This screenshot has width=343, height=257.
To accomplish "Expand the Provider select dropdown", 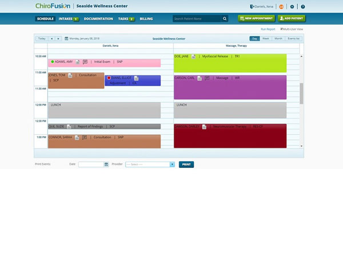I will [172, 164].
